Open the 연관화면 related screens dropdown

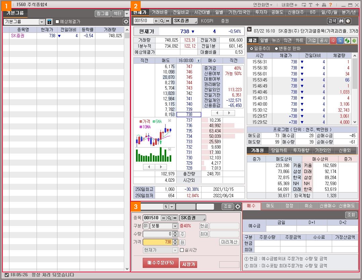click(263, 5)
